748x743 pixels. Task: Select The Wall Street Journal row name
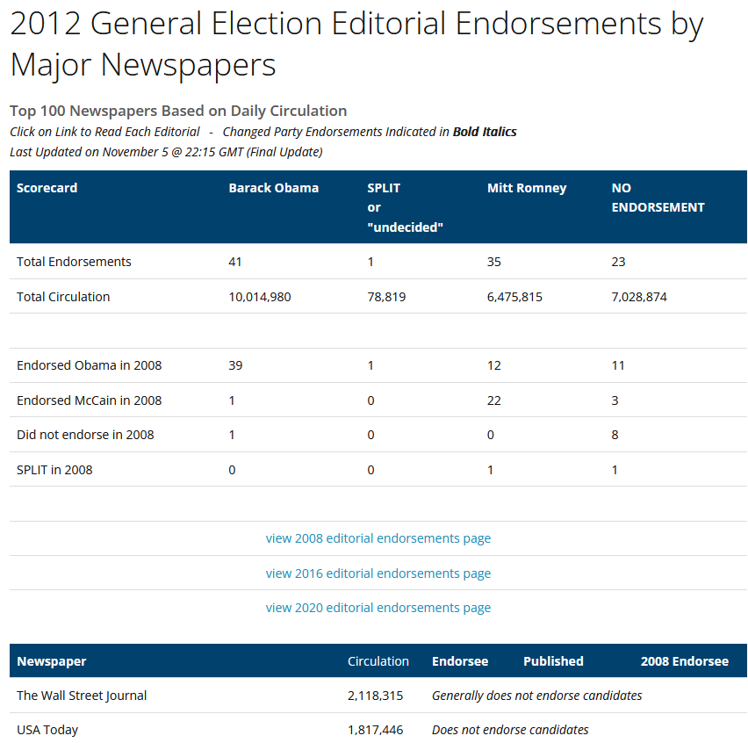pos(82,696)
